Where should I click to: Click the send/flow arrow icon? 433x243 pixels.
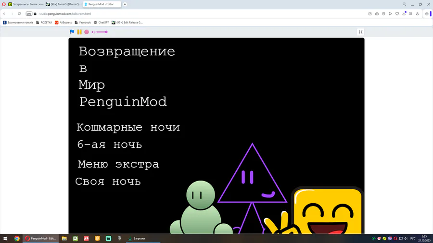pyautogui.click(x=390, y=14)
